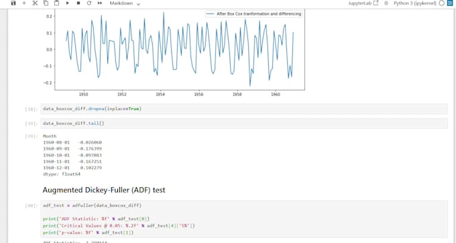Click the print 'Critical Values @ 0.05' line
Image resolution: width=456 pixels, height=243 pixels.
click(119, 226)
